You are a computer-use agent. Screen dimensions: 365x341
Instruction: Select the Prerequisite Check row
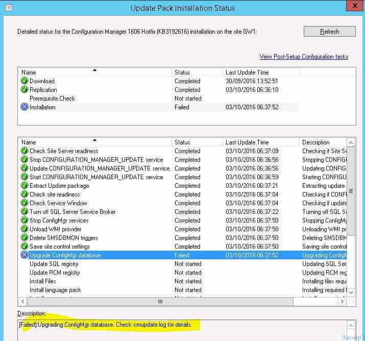click(159, 98)
